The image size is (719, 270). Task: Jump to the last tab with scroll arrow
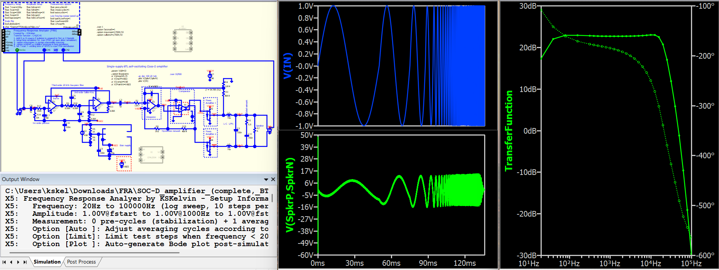pos(25,262)
